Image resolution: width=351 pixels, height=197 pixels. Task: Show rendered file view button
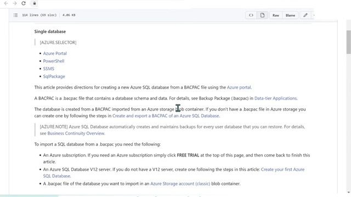(262, 15)
